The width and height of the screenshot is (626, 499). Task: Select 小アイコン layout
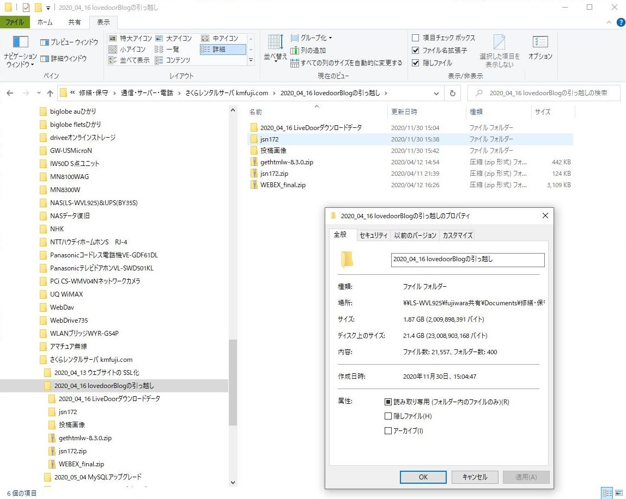127,49
